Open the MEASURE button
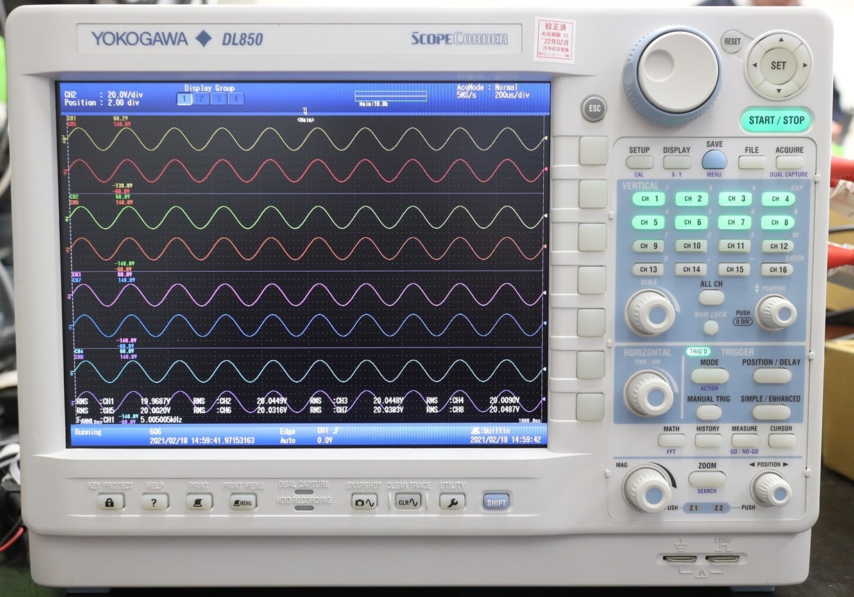The width and height of the screenshot is (854, 597). click(745, 440)
